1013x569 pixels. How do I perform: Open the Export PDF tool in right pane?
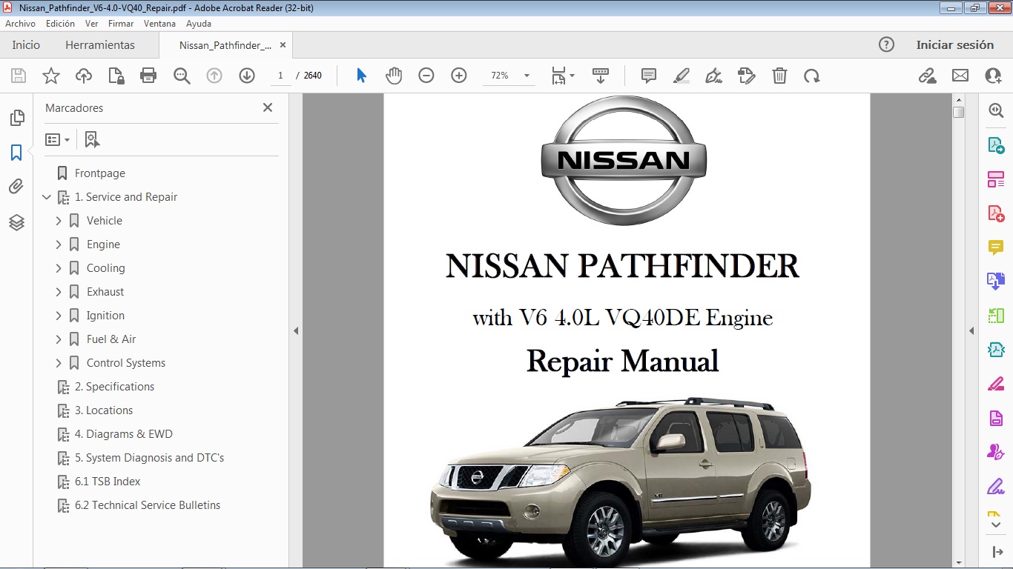pos(996,145)
